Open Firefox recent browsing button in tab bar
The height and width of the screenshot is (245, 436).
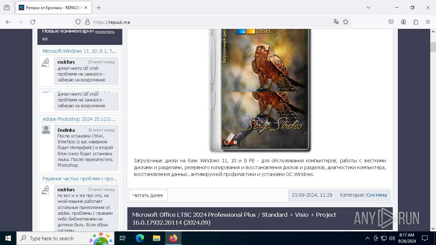pyautogui.click(x=7, y=7)
